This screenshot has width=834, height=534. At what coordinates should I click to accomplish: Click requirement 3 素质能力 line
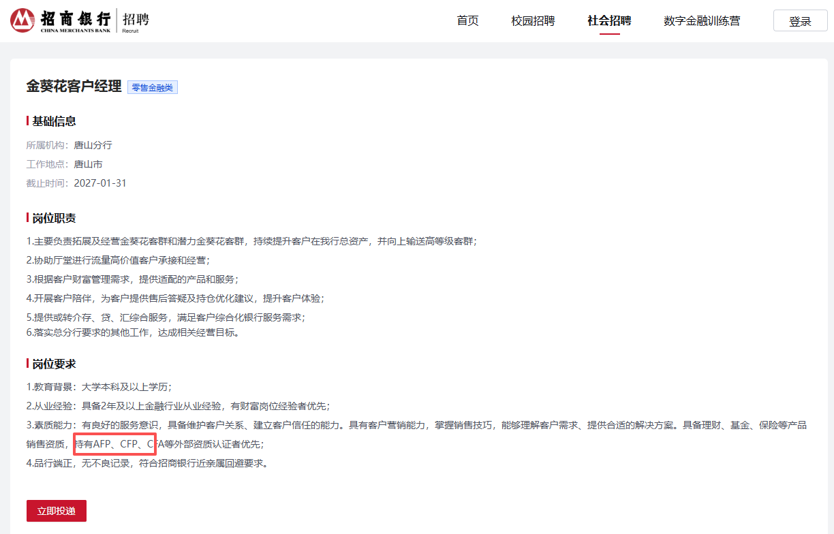416,435
